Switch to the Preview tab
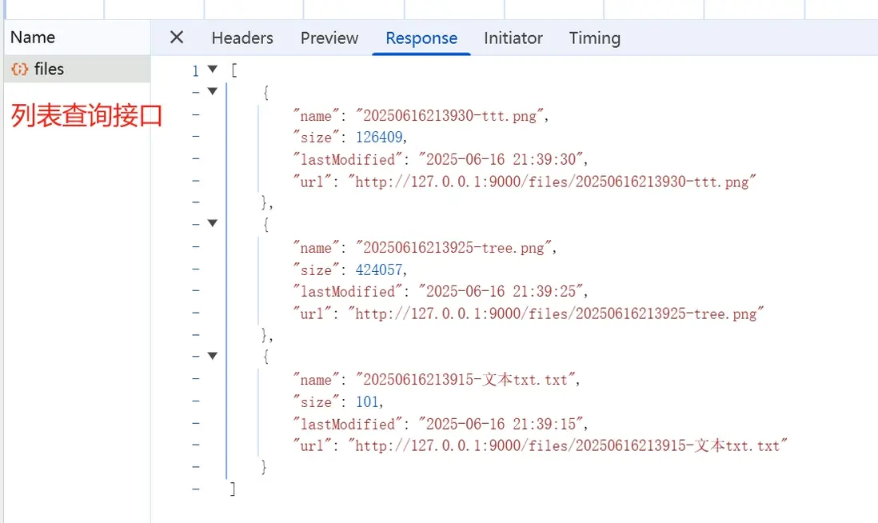 pyautogui.click(x=329, y=38)
